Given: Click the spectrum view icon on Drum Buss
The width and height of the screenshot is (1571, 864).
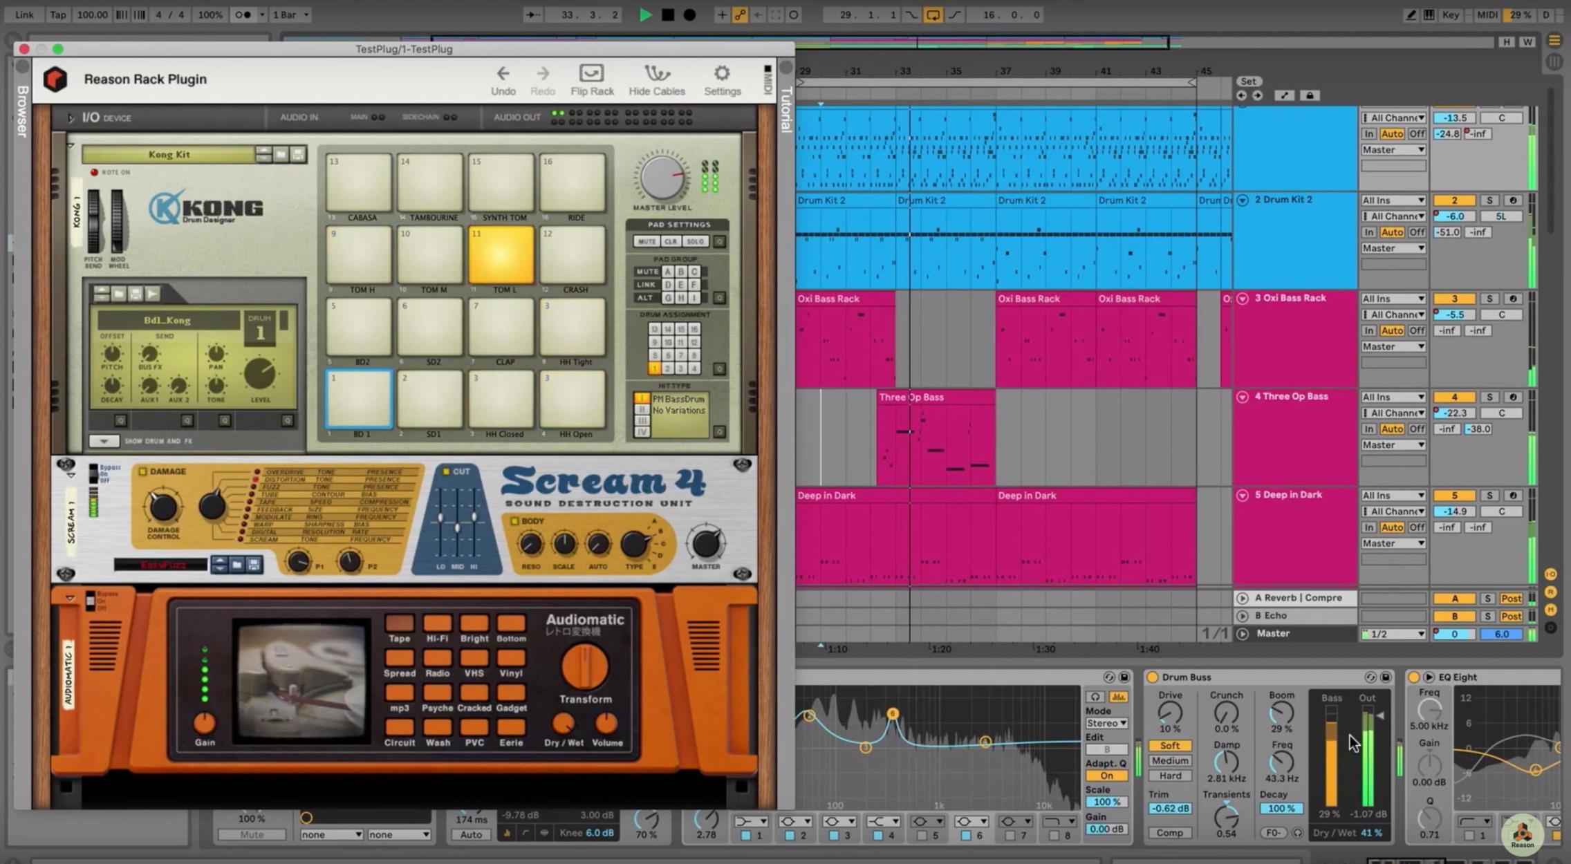Looking at the screenshot, I should pos(1117,697).
